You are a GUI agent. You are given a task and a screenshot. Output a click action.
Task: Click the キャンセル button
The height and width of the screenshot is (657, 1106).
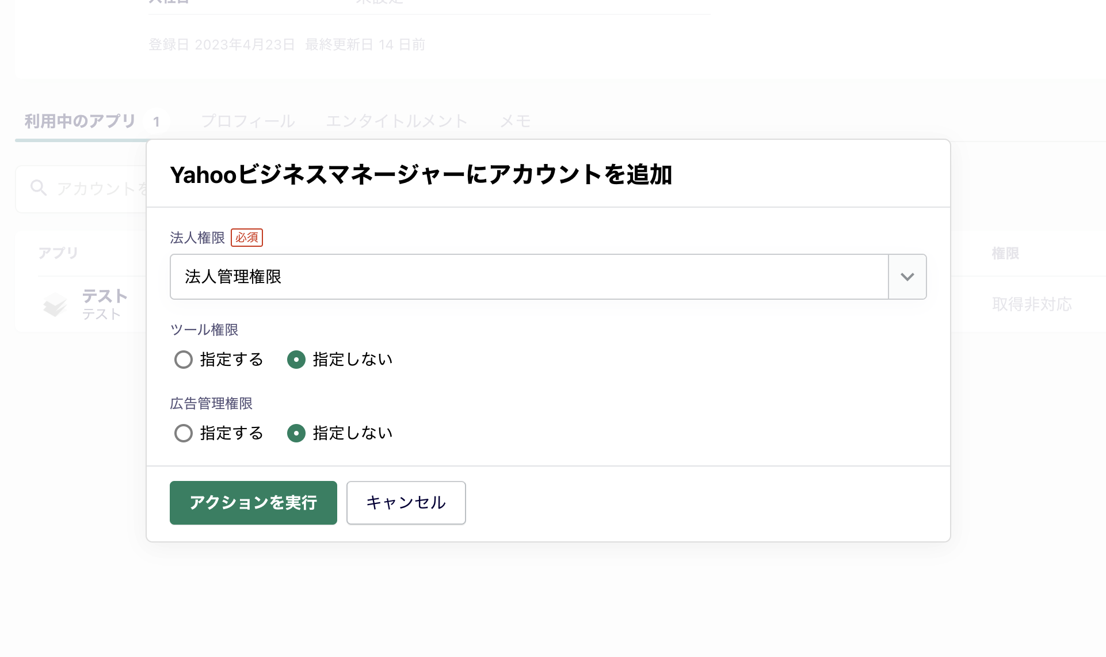[406, 503]
